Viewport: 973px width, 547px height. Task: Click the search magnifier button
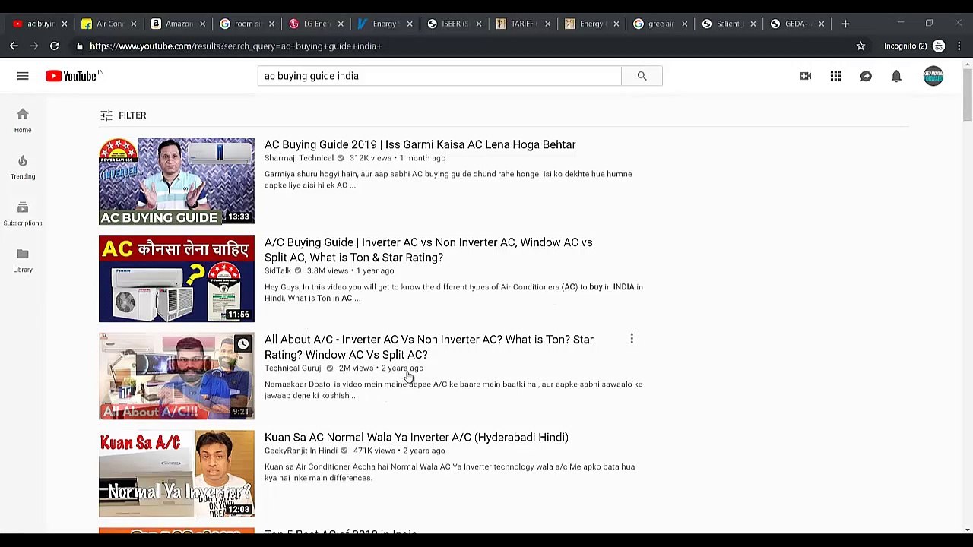point(642,76)
